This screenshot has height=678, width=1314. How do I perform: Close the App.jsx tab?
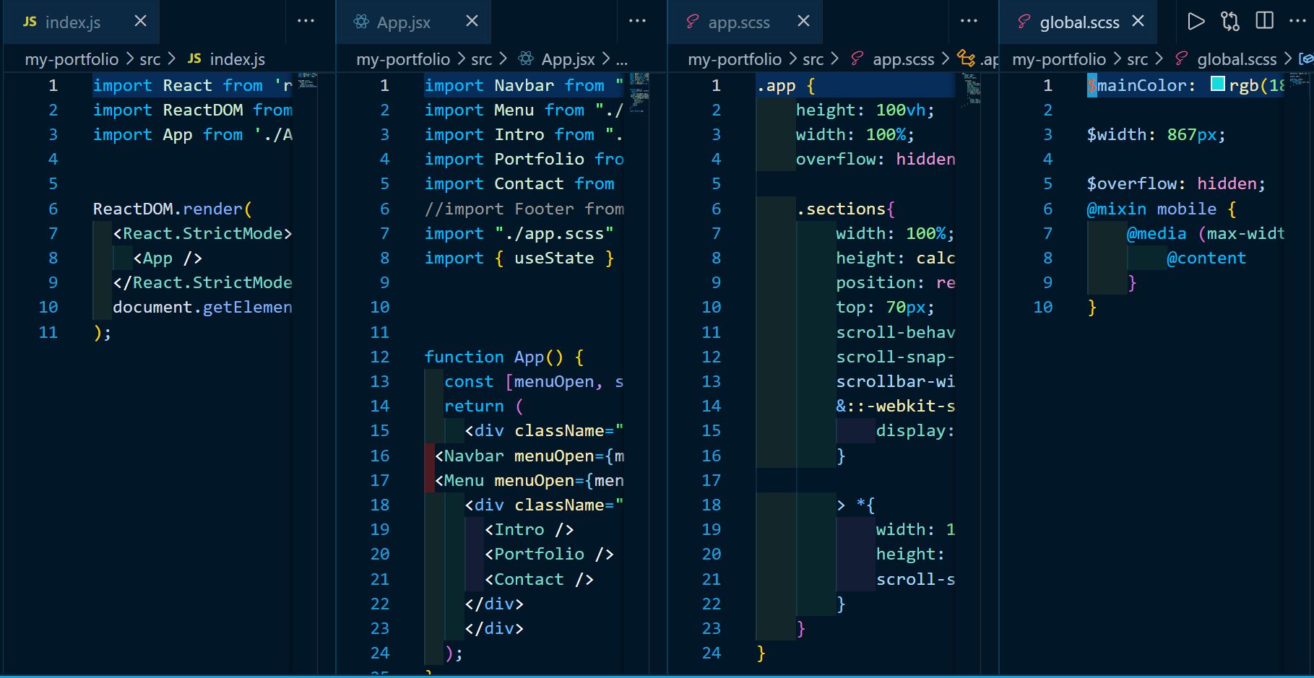[472, 22]
